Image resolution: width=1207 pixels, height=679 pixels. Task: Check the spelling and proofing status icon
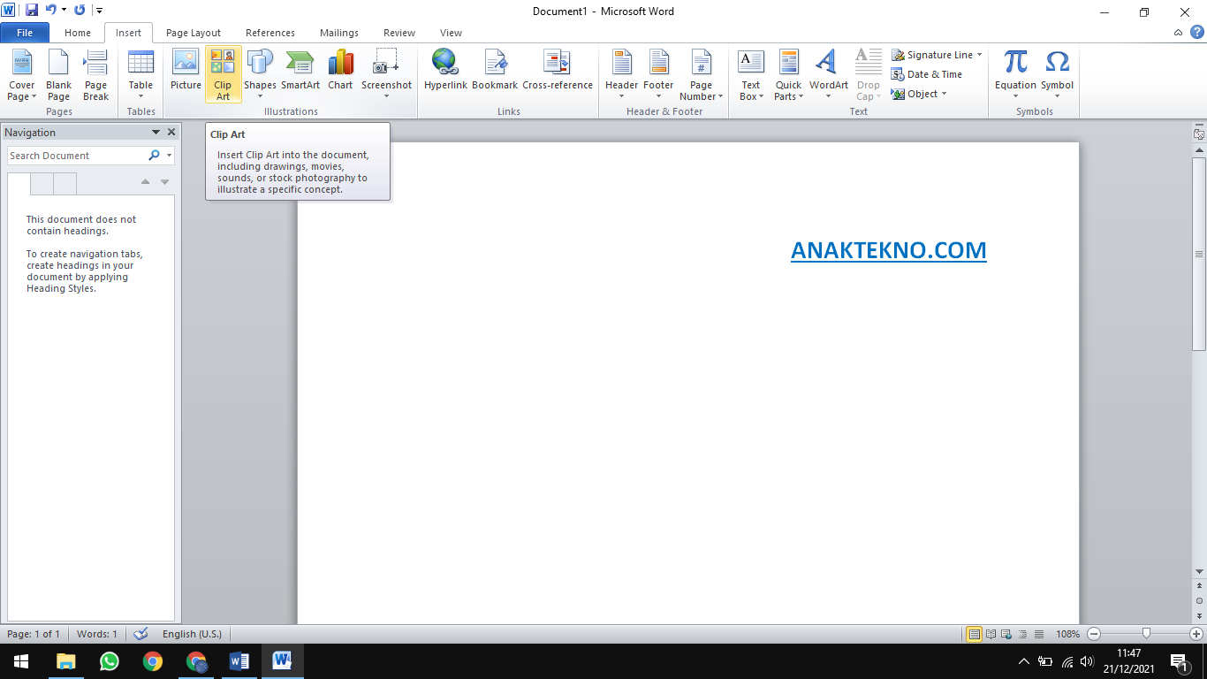click(140, 634)
